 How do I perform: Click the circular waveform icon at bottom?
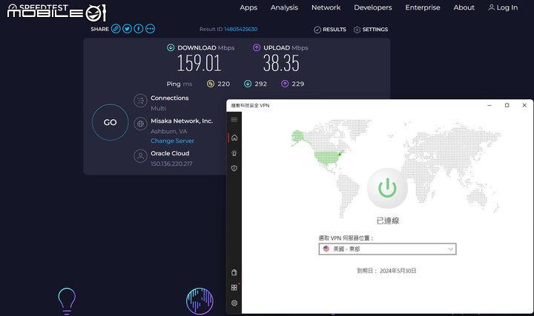[x=200, y=301]
